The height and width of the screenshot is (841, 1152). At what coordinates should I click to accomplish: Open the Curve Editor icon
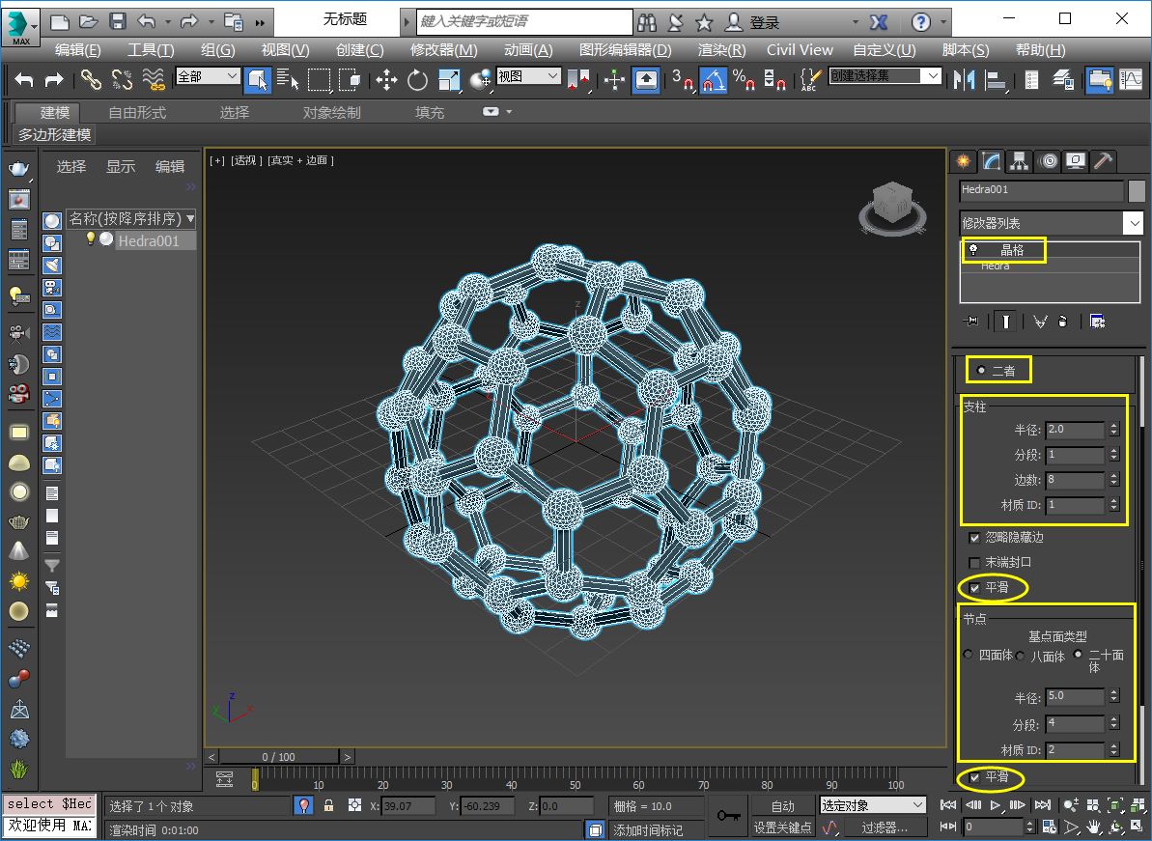point(1132,79)
